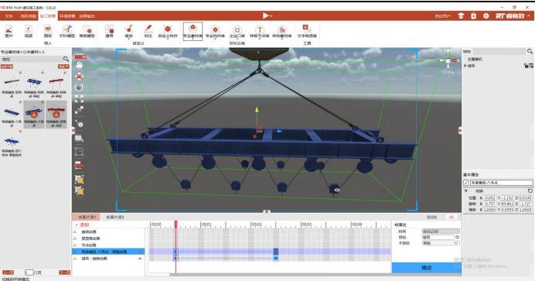535x281 pixels.
Task: Collapse the 变换 transform section
Action: click(466, 191)
